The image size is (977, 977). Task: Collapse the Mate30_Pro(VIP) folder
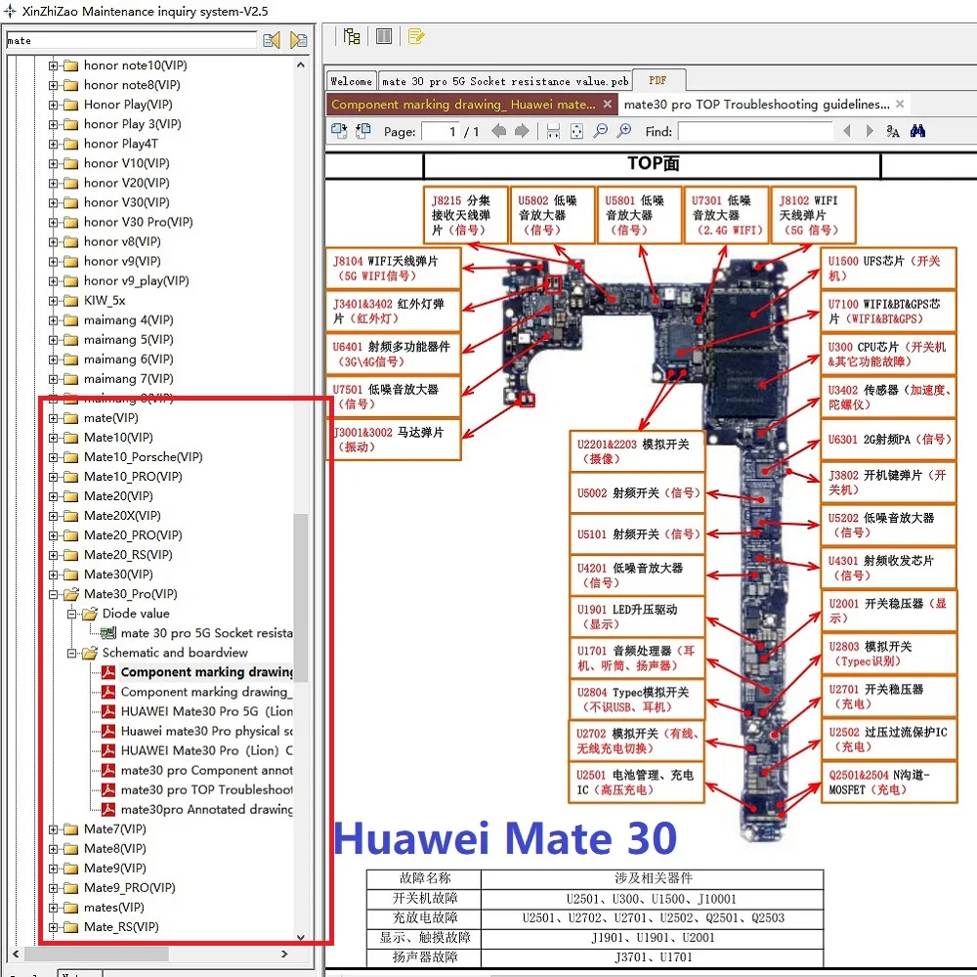(53, 594)
